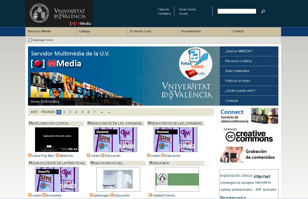Click in the search text field
Viewport: 308px width, 199px height.
point(237,11)
